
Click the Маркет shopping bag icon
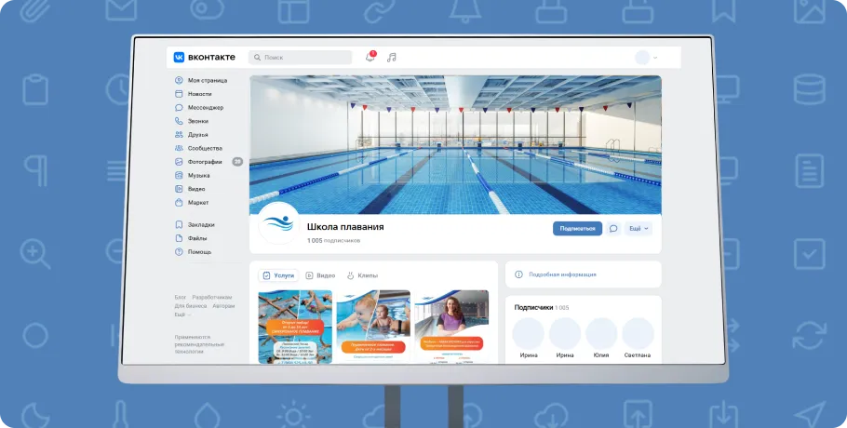pyautogui.click(x=179, y=202)
